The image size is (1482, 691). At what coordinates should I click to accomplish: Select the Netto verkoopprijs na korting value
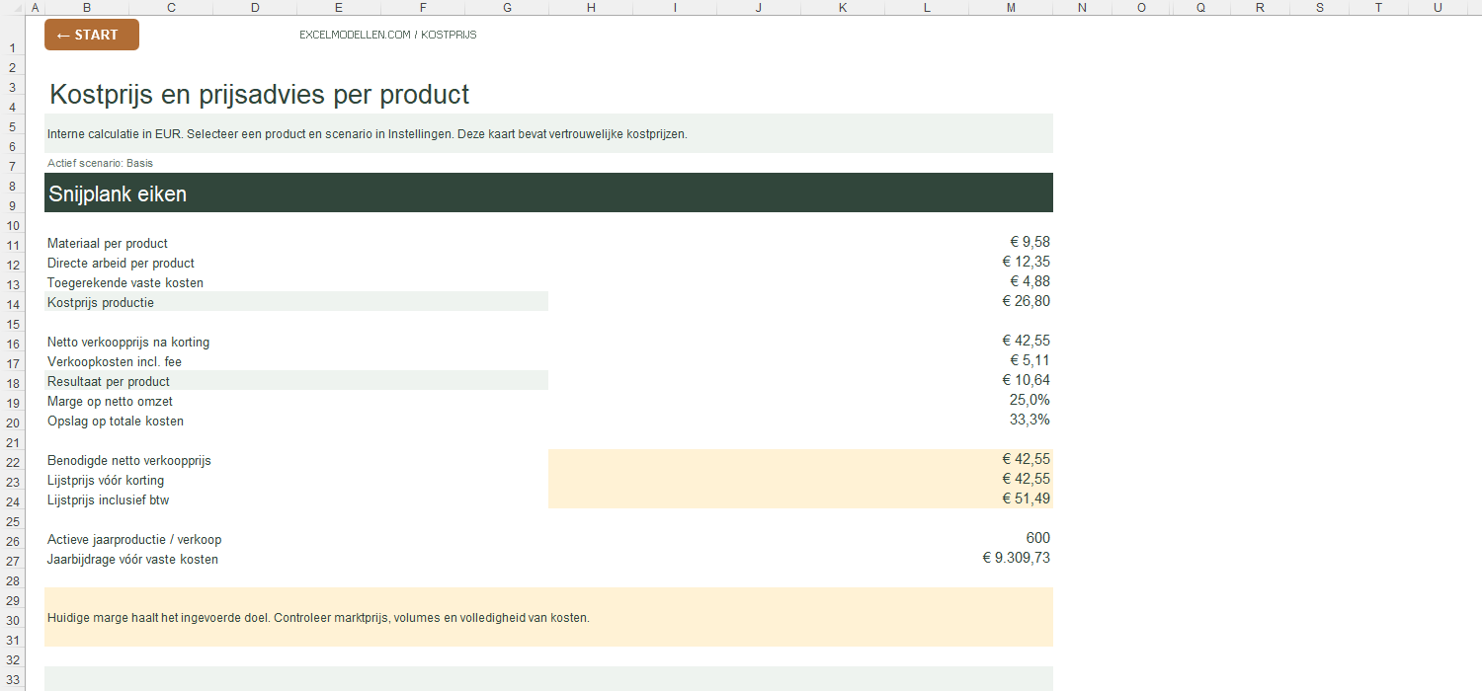click(x=1026, y=341)
